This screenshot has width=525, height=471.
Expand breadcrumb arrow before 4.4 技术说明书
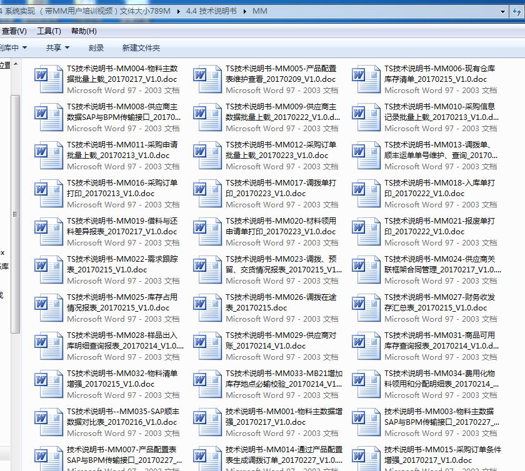tap(179, 11)
